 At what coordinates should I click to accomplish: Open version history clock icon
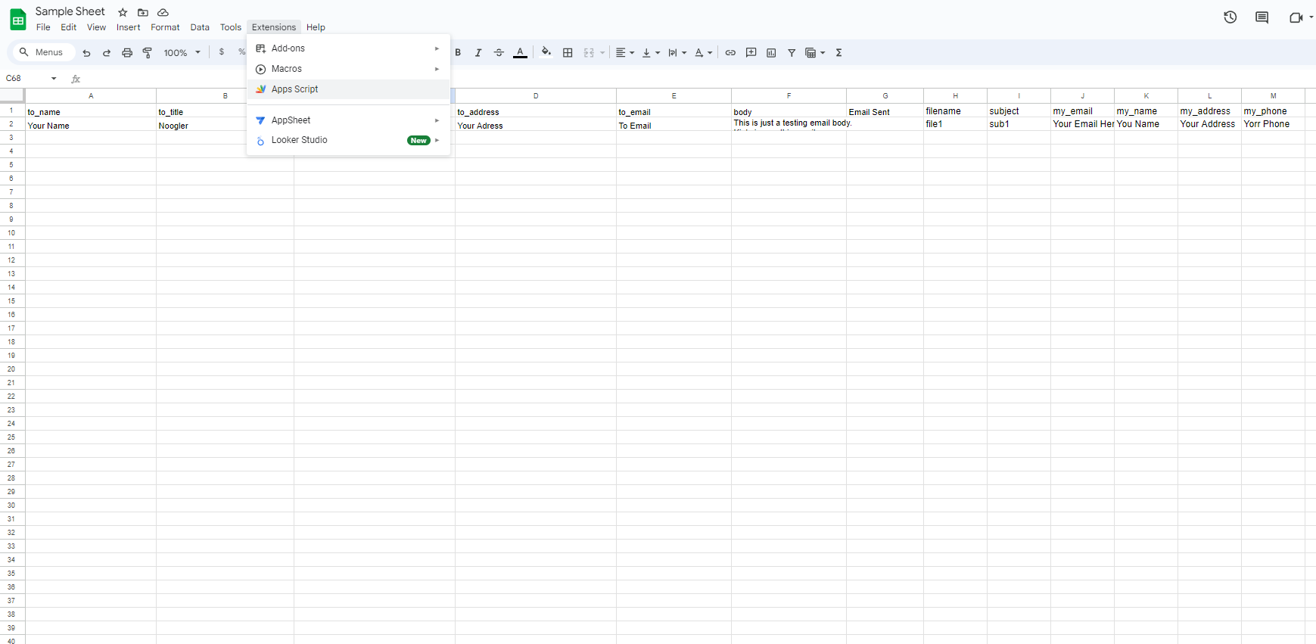click(1230, 17)
